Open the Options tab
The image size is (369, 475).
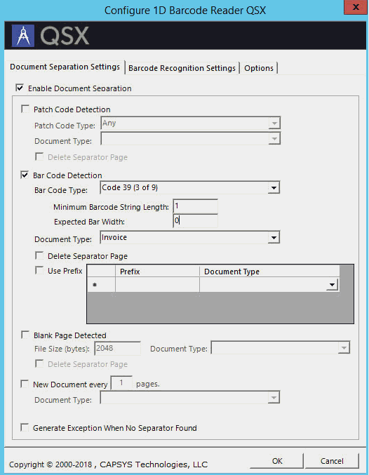tap(259, 68)
